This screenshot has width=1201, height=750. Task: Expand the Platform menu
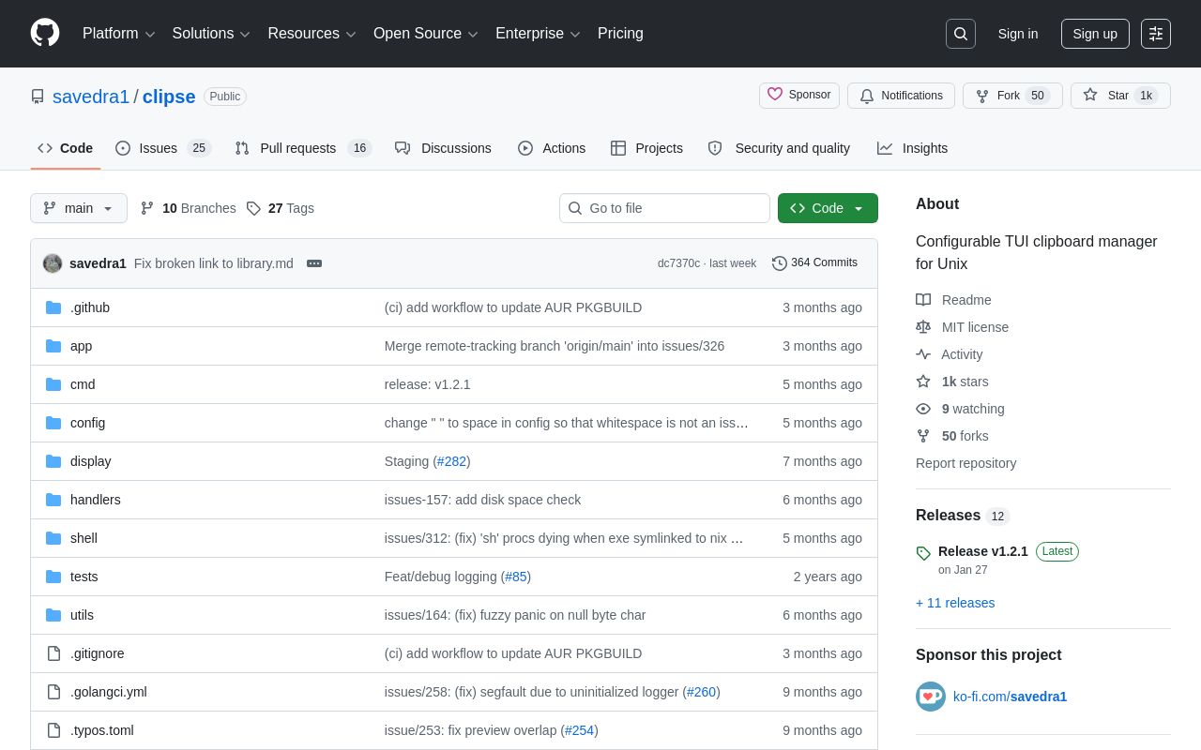(119, 34)
